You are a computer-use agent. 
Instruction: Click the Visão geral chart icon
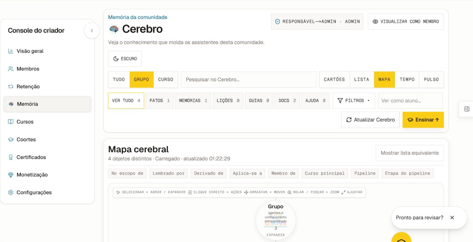(11, 51)
